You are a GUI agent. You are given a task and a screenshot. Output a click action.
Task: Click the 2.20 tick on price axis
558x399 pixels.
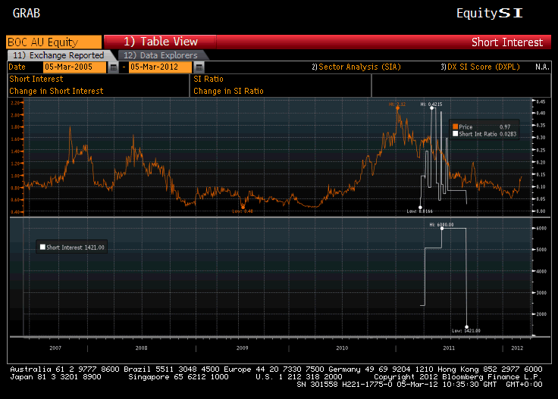coord(15,103)
